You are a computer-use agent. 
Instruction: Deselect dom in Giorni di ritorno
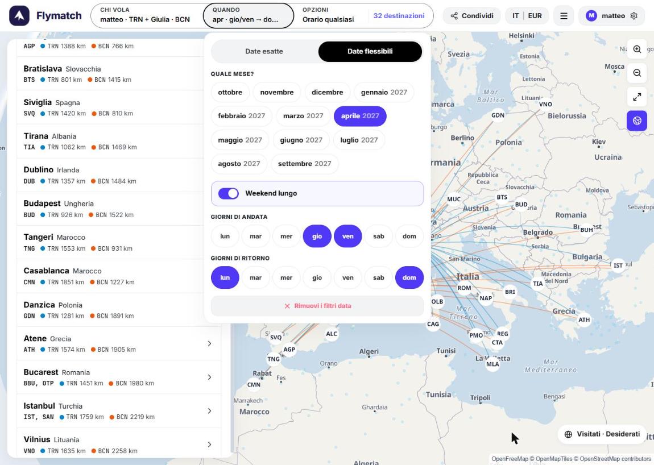409,277
